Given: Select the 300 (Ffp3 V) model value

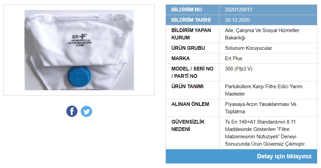Looking at the screenshot, I should (x=239, y=69).
